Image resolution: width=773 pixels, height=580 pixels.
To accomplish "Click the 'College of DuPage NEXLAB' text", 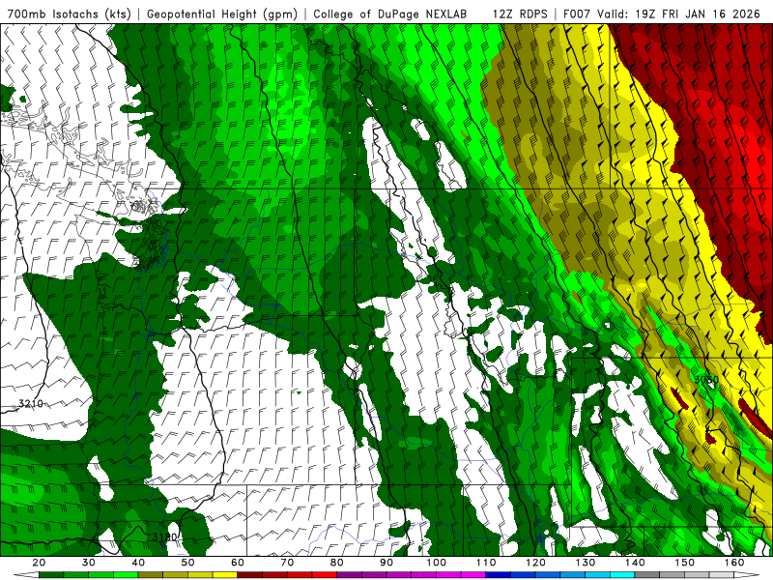I will 390,14.
